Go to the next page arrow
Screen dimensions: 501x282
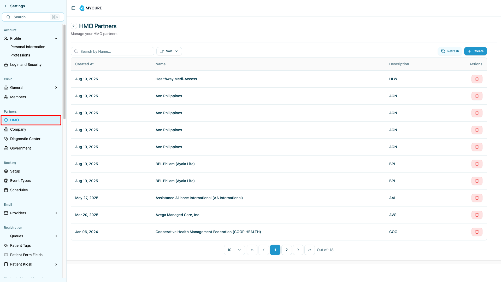coord(298,250)
